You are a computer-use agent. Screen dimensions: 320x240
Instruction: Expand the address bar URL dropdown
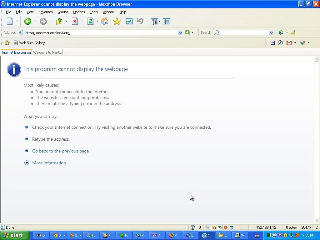tap(180, 32)
